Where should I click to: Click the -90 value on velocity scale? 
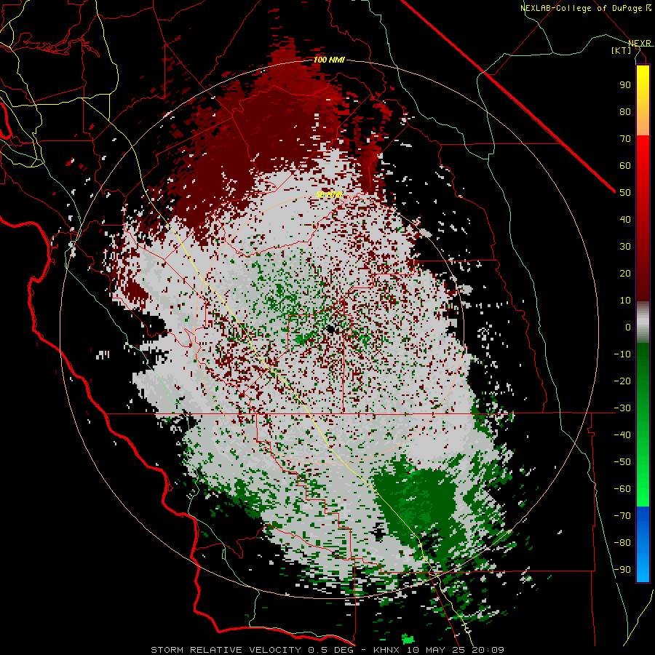click(622, 570)
